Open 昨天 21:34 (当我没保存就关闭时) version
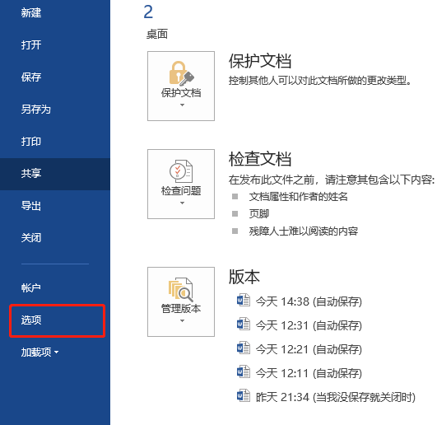The width and height of the screenshot is (437, 425). pyautogui.click(x=336, y=397)
